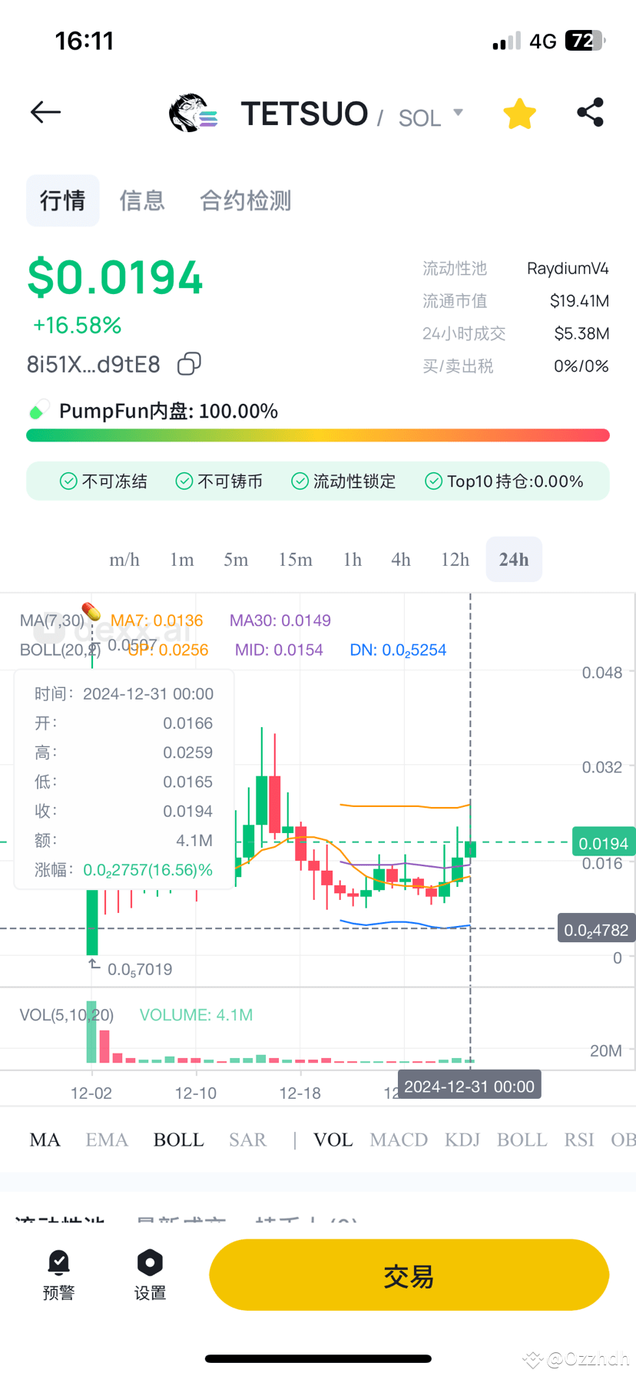Tap the TETSUO token avatar icon
The image size is (636, 1376).
click(194, 114)
